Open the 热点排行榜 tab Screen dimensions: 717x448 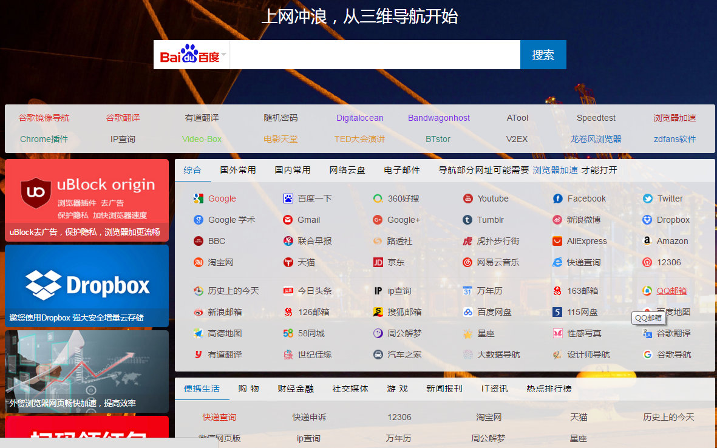549,389
